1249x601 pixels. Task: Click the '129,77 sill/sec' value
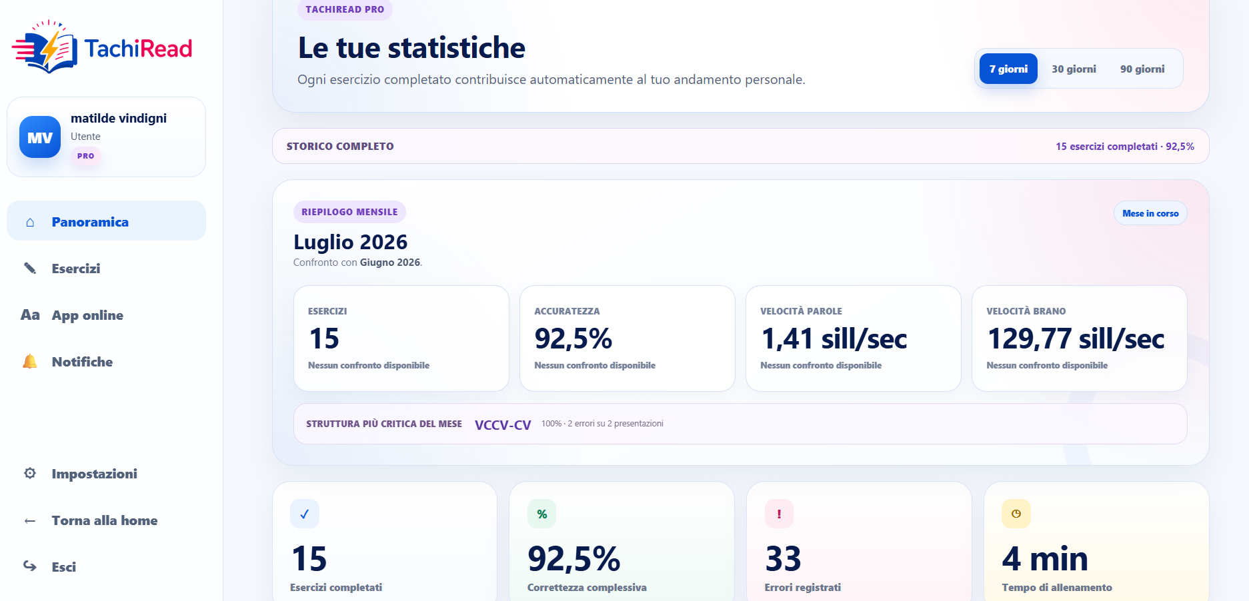1076,338
